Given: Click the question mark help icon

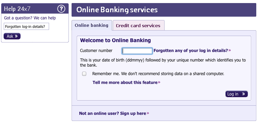Looking at the screenshot, I should (x=61, y=9).
